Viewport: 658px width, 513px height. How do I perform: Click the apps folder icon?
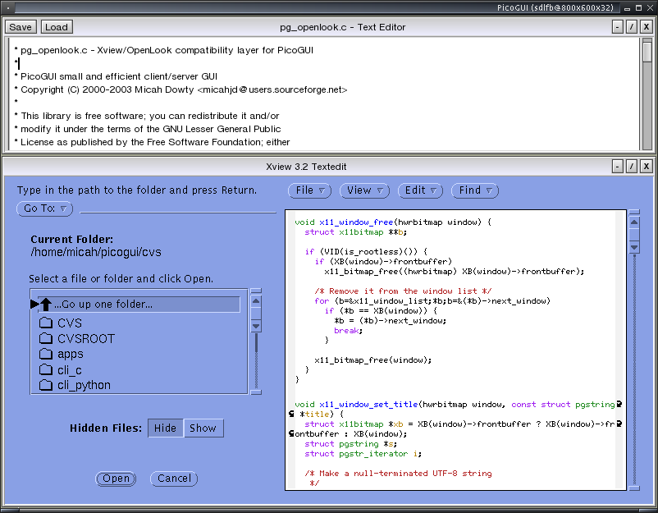tap(45, 354)
